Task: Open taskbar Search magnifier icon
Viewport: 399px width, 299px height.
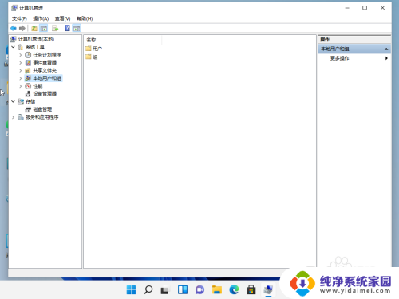Action: 148,289
